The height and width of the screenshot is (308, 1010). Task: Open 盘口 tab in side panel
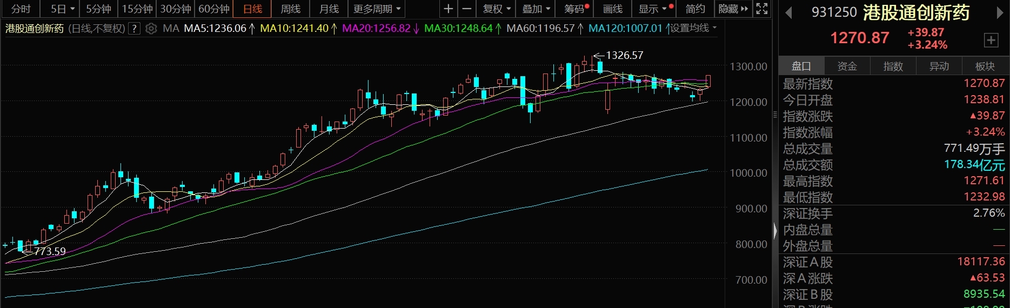[x=801, y=66]
